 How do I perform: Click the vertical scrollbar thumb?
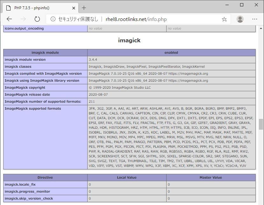pos(261,124)
